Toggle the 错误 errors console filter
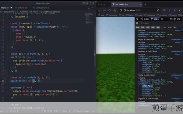This screenshot has height=114, width=183. pos(138,27)
